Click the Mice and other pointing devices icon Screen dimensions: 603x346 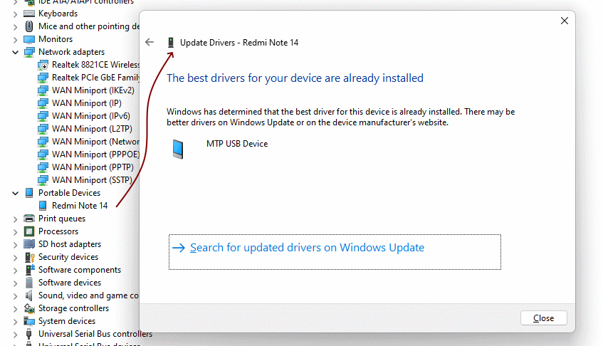point(29,26)
